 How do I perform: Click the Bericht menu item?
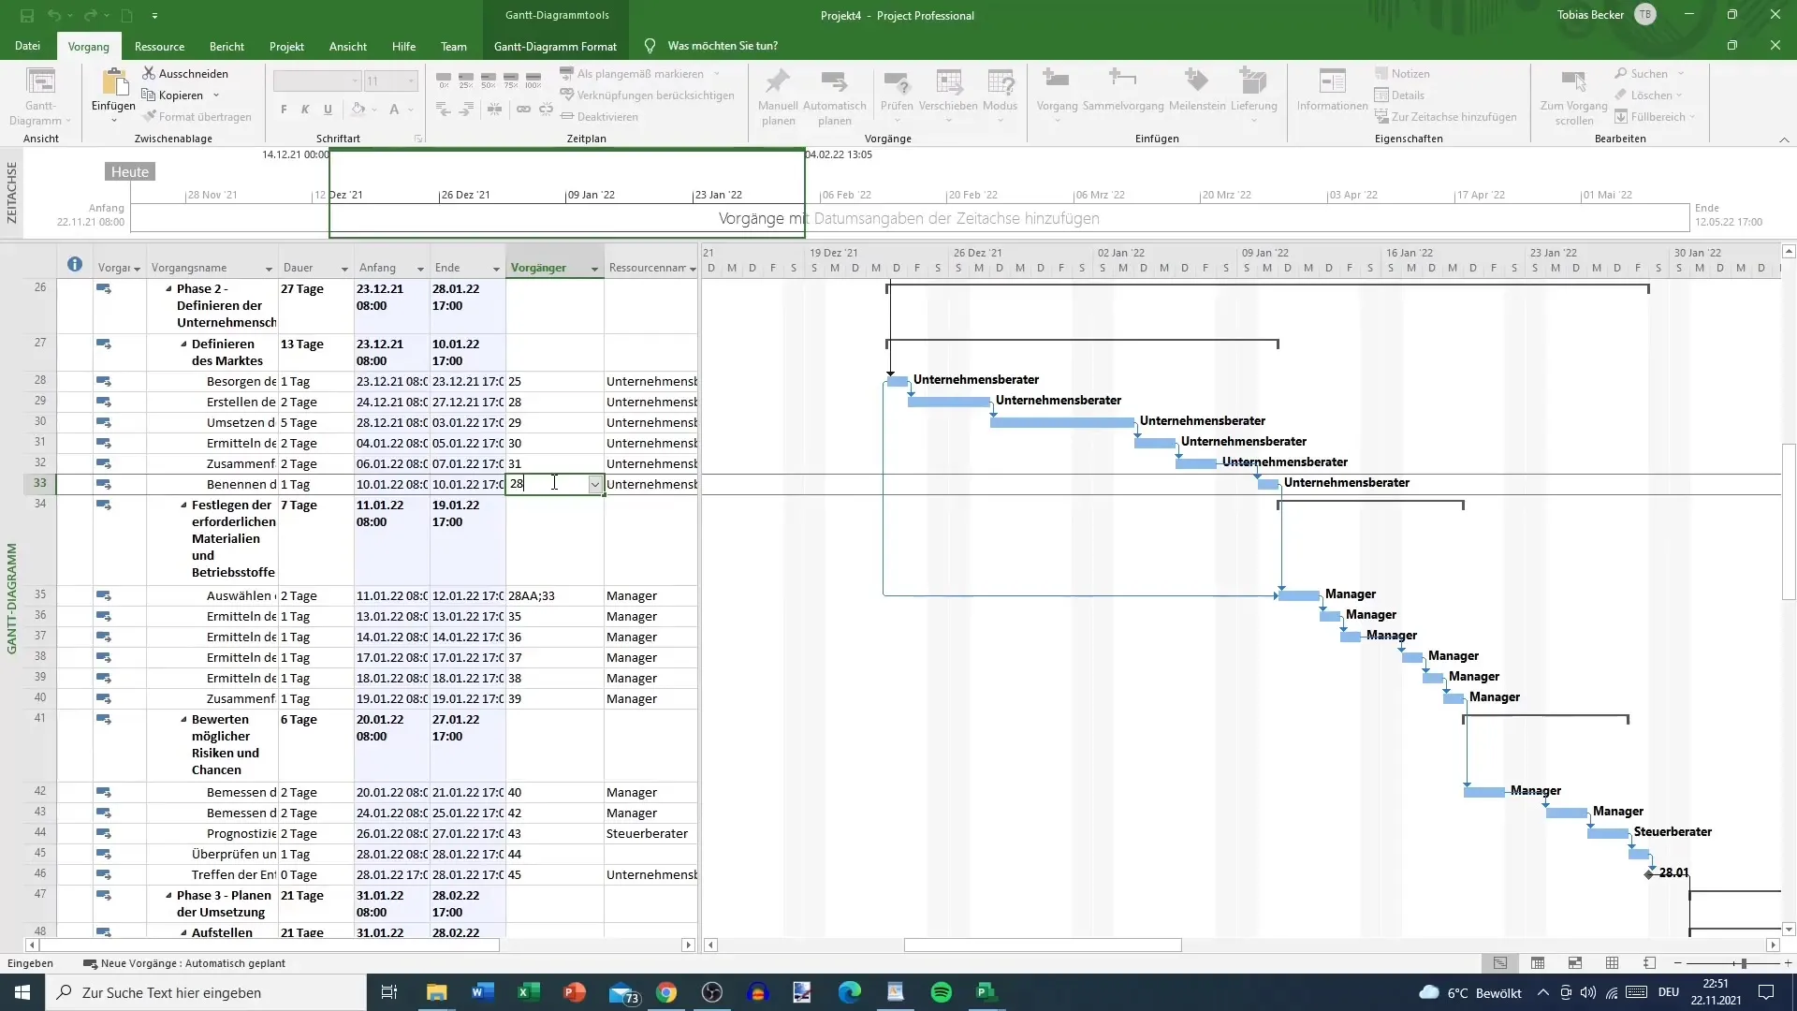point(227,46)
